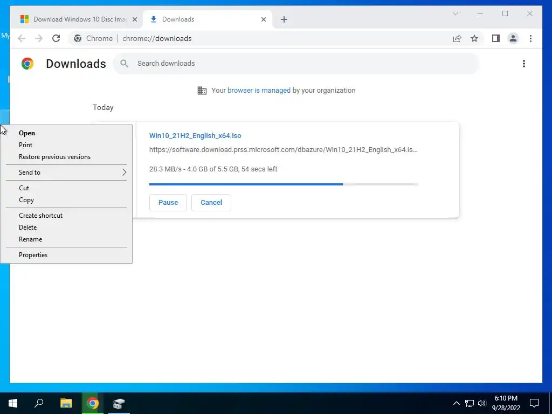Pause the ISO download
Image resolution: width=552 pixels, height=414 pixels.
[168, 203]
